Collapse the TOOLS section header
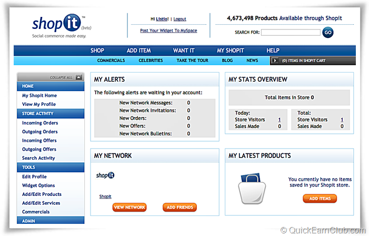 click(51, 167)
